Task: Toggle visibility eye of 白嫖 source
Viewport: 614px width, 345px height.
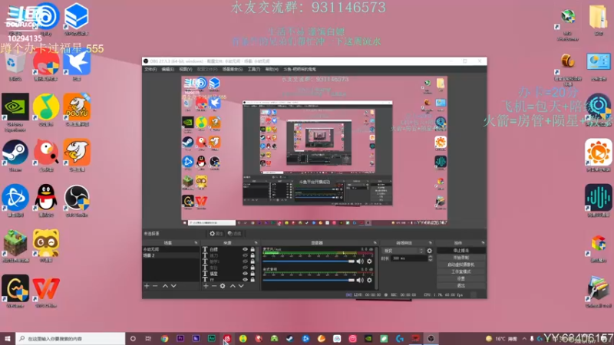Action: 245,249
